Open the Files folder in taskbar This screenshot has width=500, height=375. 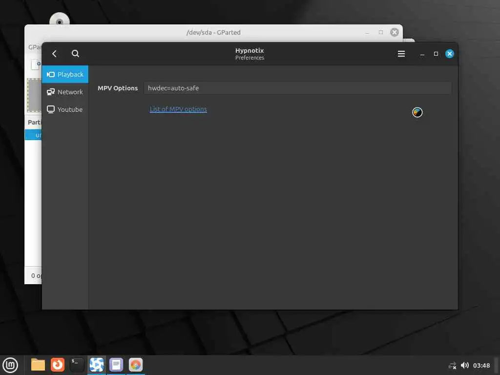click(38, 365)
